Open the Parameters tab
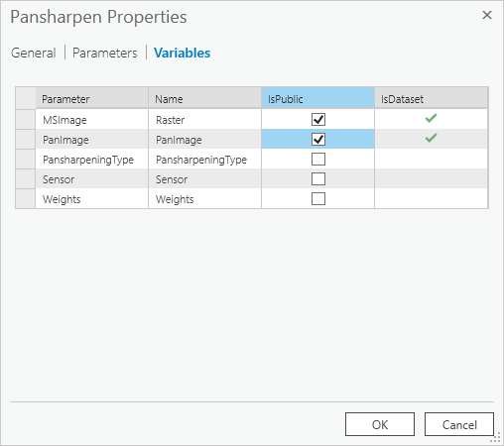This screenshot has width=504, height=446. [x=104, y=53]
